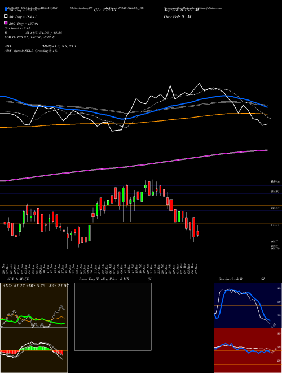Viewport: 282px width, 373px height.
Task: Open the ADX indicator mini chart
Action: [34, 305]
